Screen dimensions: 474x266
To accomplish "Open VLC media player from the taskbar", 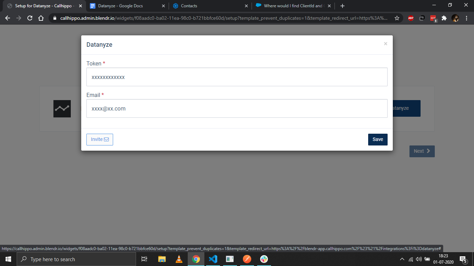I will (x=179, y=259).
